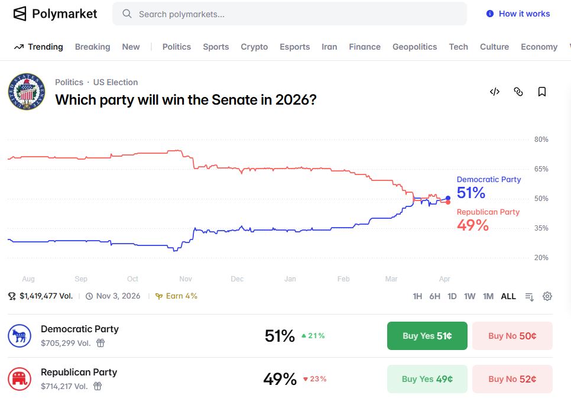Image resolution: width=571 pixels, height=405 pixels.
Task: Click the blue Democratic chart endpoint dot
Action: click(448, 198)
